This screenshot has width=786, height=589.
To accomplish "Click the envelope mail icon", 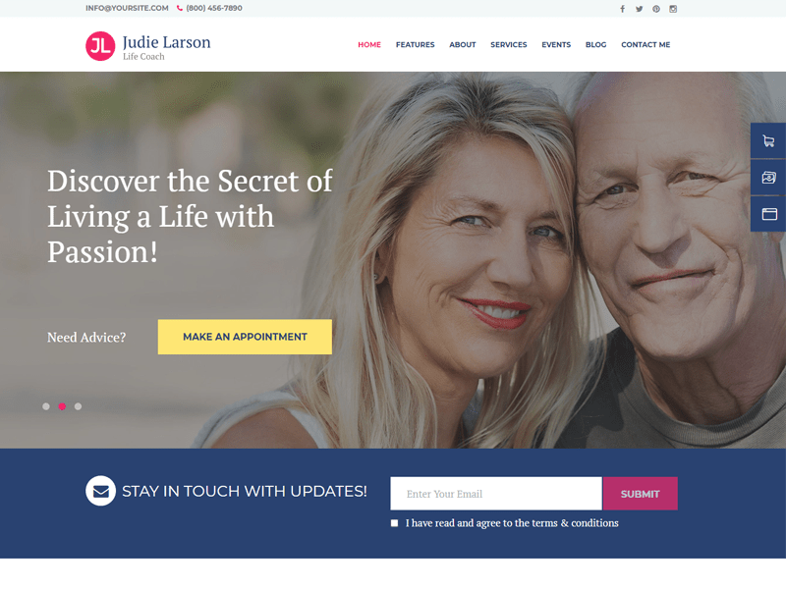I will [101, 491].
